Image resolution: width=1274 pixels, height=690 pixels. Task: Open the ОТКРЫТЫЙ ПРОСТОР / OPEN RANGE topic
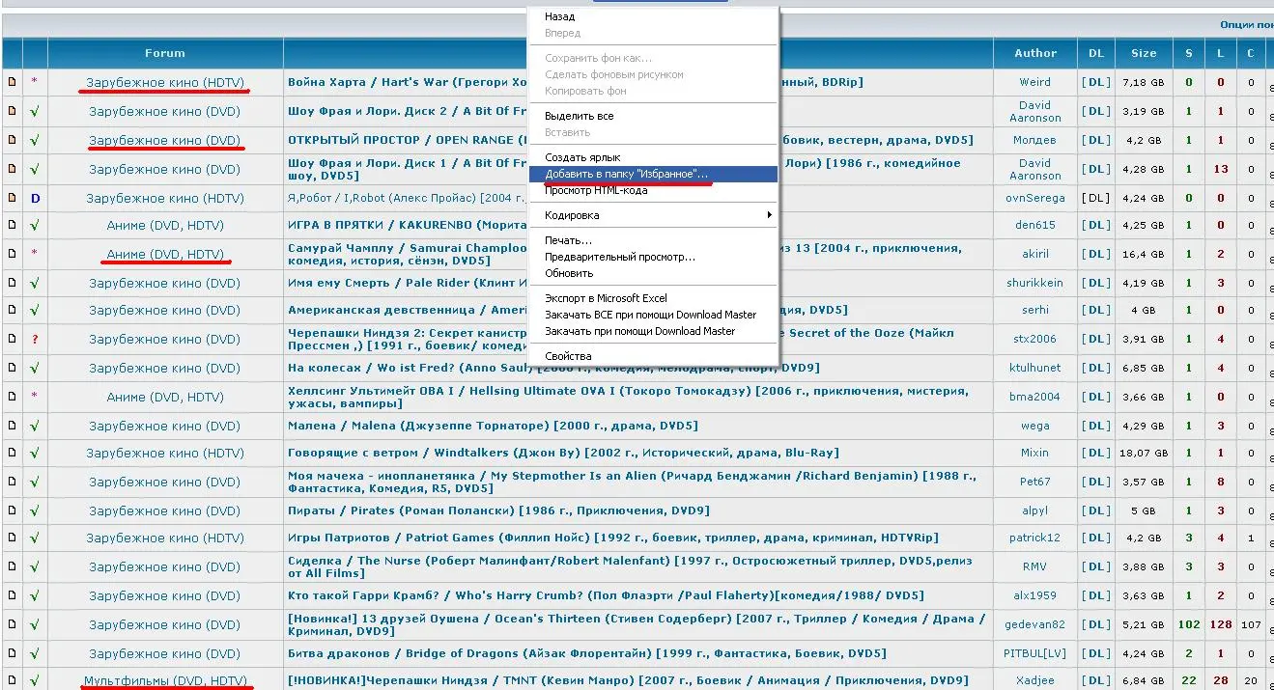408,140
